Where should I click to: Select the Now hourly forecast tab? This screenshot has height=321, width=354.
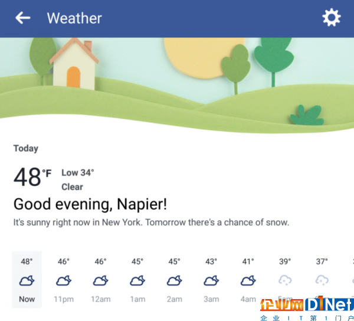tap(27, 280)
